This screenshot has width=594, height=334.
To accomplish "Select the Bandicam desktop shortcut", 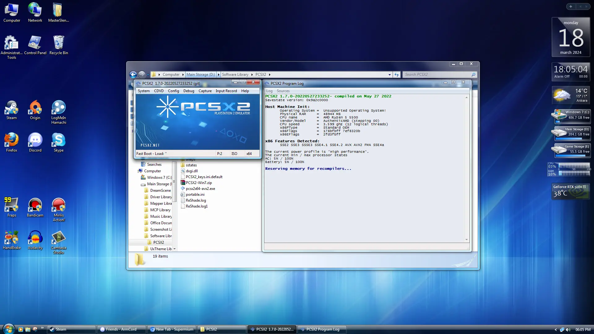I will click(35, 208).
